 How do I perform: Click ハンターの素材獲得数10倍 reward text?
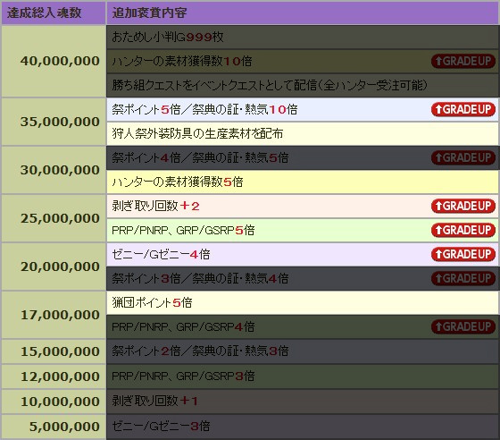[x=182, y=61]
